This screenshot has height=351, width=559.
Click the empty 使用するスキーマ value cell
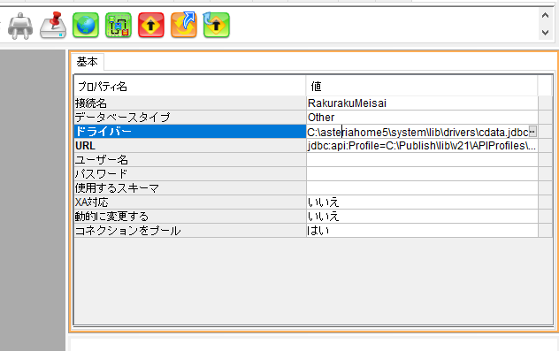coord(422,187)
